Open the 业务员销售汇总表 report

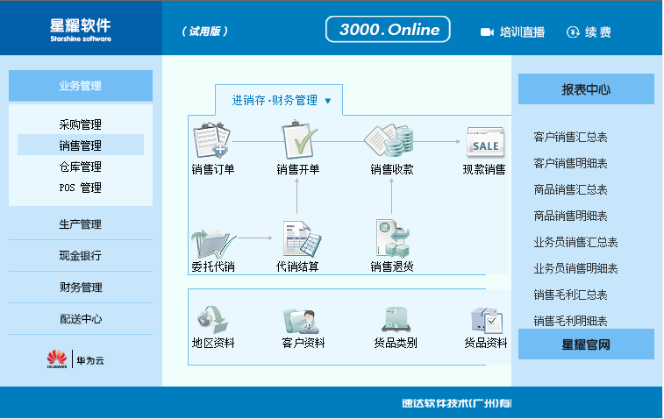(575, 242)
